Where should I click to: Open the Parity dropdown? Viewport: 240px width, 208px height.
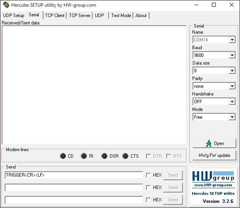pyautogui.click(x=232, y=86)
